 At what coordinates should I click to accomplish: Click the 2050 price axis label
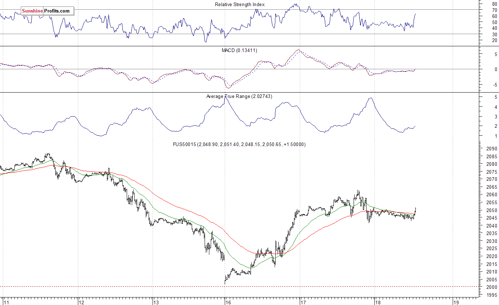point(492,210)
